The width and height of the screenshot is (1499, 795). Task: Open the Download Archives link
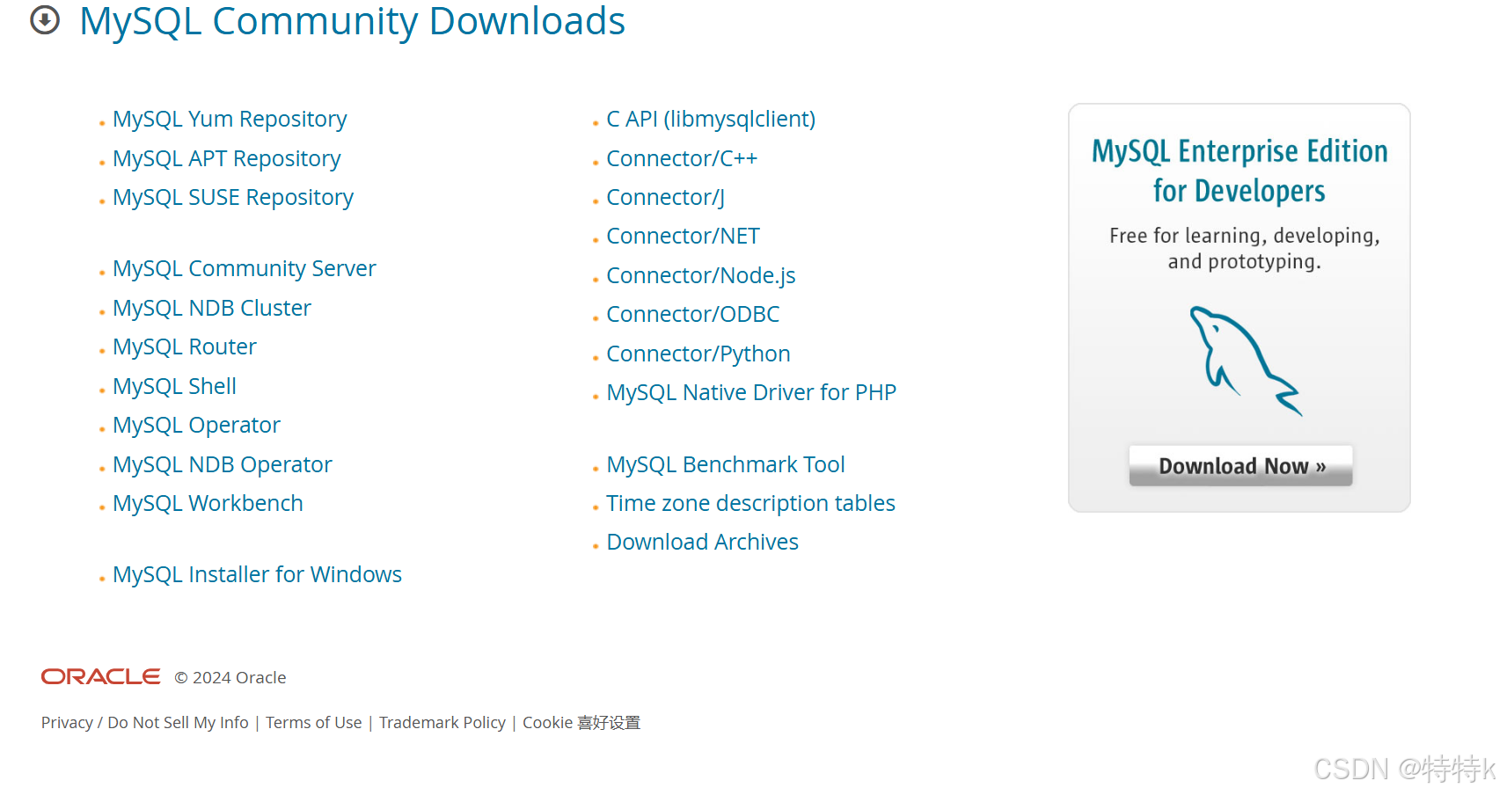coord(703,542)
